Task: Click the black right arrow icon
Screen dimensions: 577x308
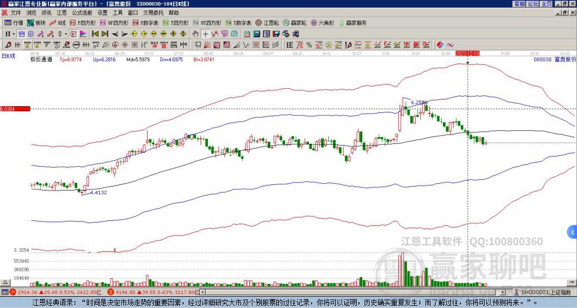Action: 125,34
